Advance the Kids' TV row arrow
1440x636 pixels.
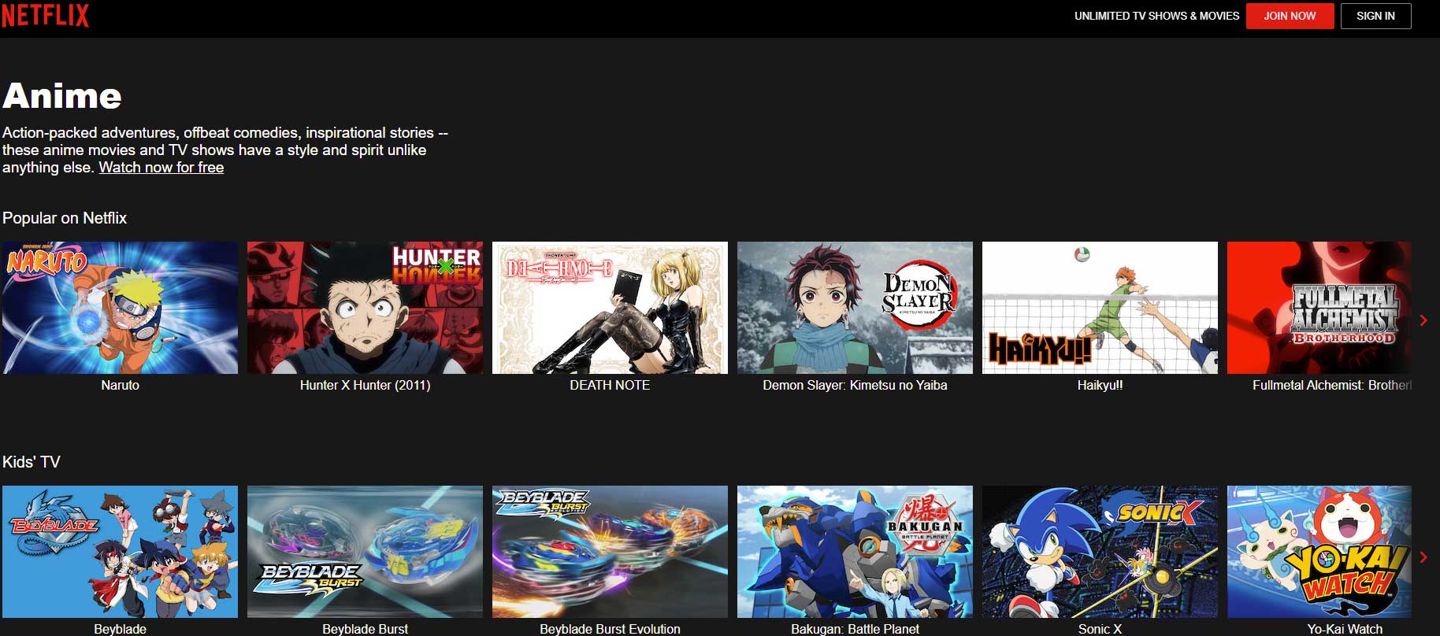(x=1423, y=557)
